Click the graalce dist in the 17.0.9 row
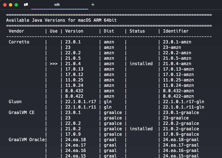This screenshot has width=222, height=158. point(113,134)
